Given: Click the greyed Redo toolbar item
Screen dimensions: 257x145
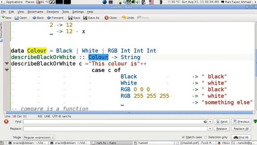Looking at the screenshot, I should point(143,18).
